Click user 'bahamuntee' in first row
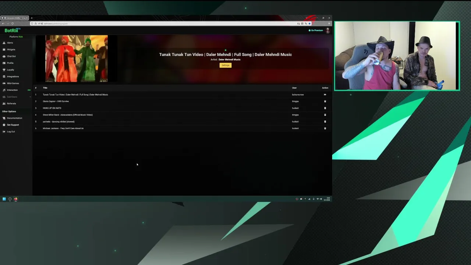 [x=298, y=95]
